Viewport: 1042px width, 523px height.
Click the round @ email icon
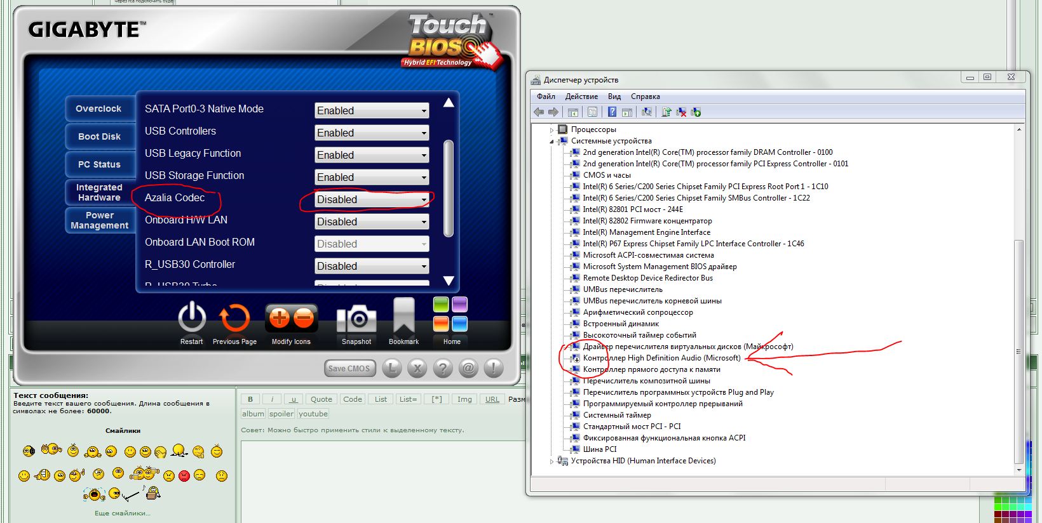pyautogui.click(x=468, y=368)
